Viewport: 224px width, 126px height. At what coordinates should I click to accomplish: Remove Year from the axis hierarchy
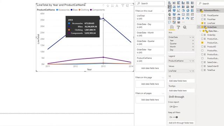point(193,41)
